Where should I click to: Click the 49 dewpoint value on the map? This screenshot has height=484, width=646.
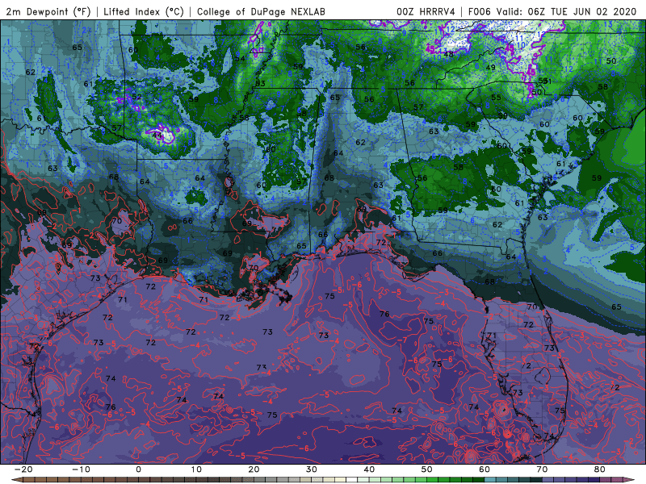tap(490, 68)
